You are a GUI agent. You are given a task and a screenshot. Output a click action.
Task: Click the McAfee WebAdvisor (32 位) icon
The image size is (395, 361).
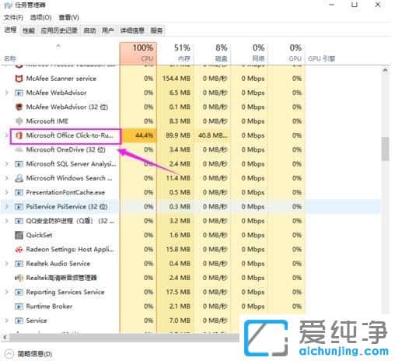[19, 107]
